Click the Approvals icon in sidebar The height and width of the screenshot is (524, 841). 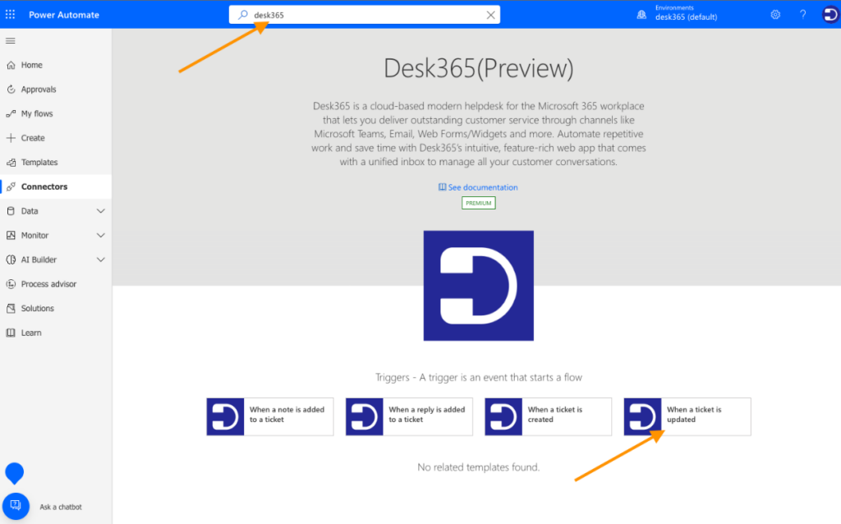tap(11, 89)
